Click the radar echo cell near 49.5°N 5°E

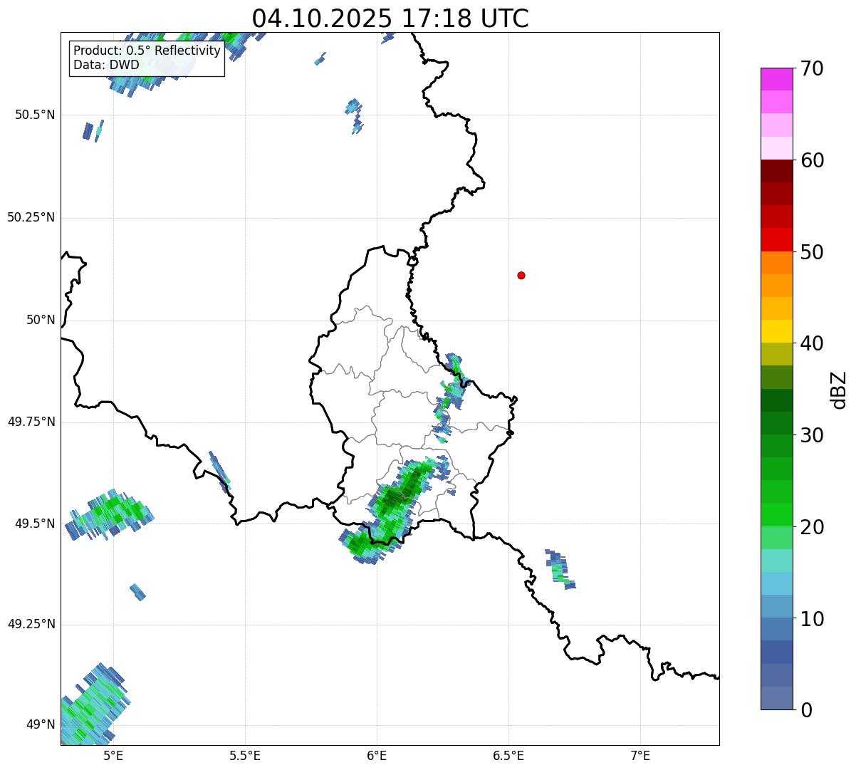point(108,515)
